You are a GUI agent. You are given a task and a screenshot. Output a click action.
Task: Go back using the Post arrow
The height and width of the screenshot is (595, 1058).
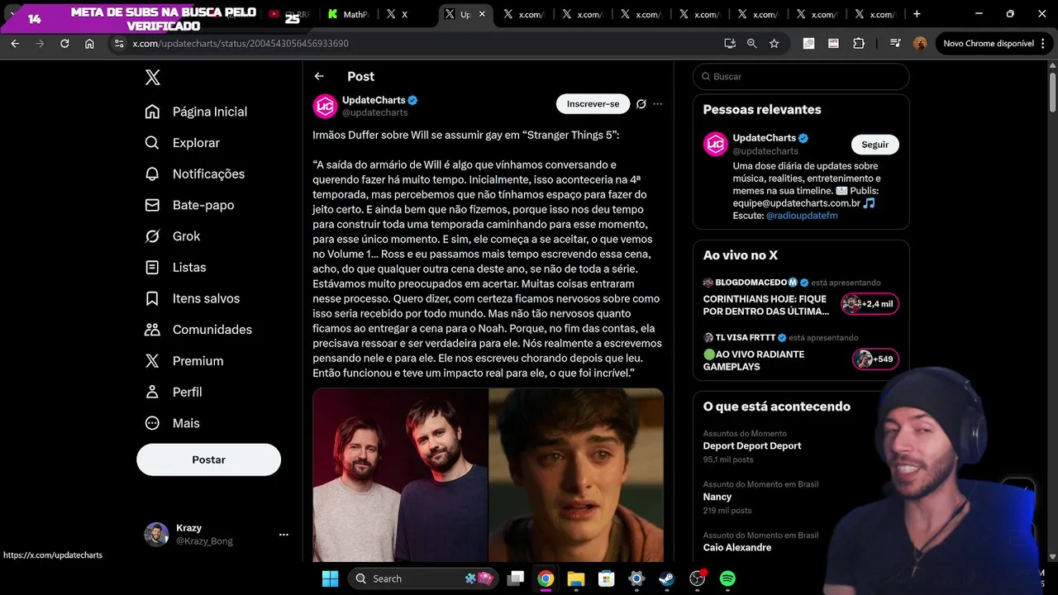319,76
